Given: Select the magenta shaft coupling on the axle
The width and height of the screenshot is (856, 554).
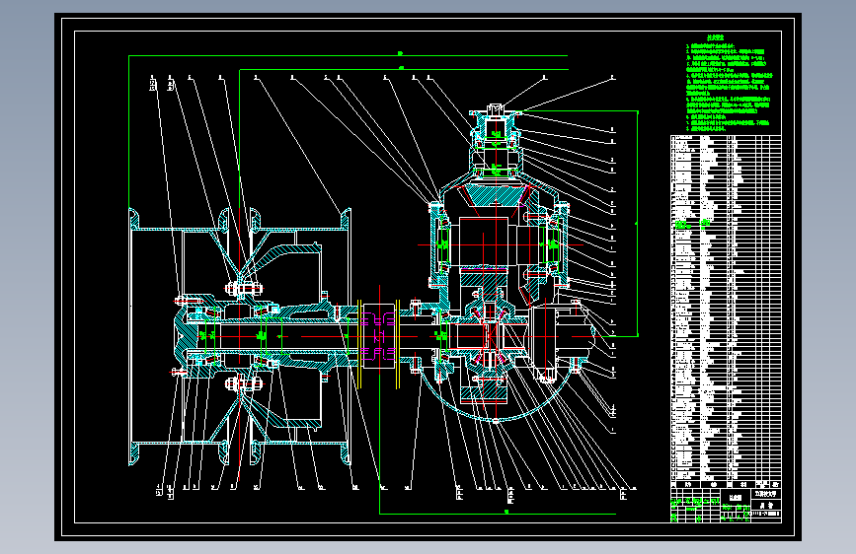Looking at the screenshot, I should point(379,336).
